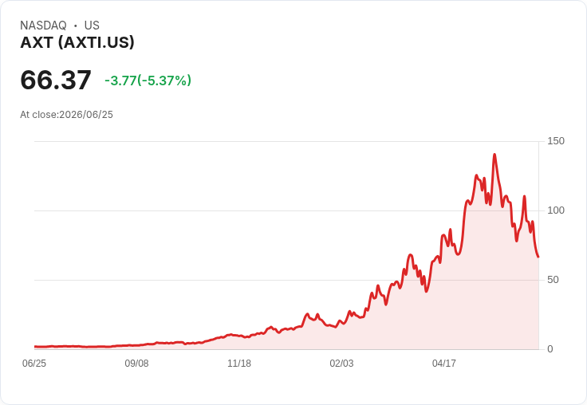
Task: Click the 50 price axis label
Action: [x=553, y=280]
